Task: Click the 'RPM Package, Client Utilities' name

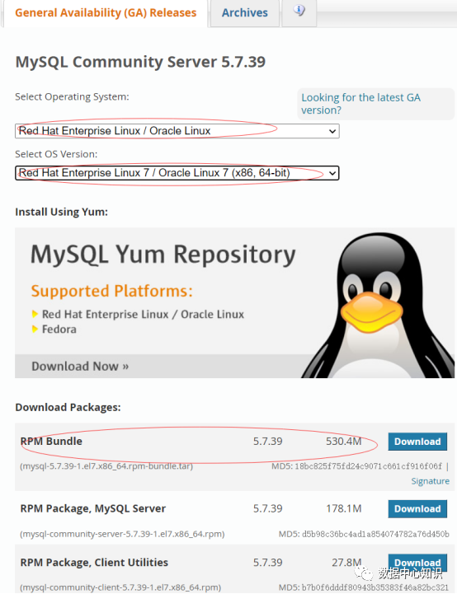Action: point(94,563)
